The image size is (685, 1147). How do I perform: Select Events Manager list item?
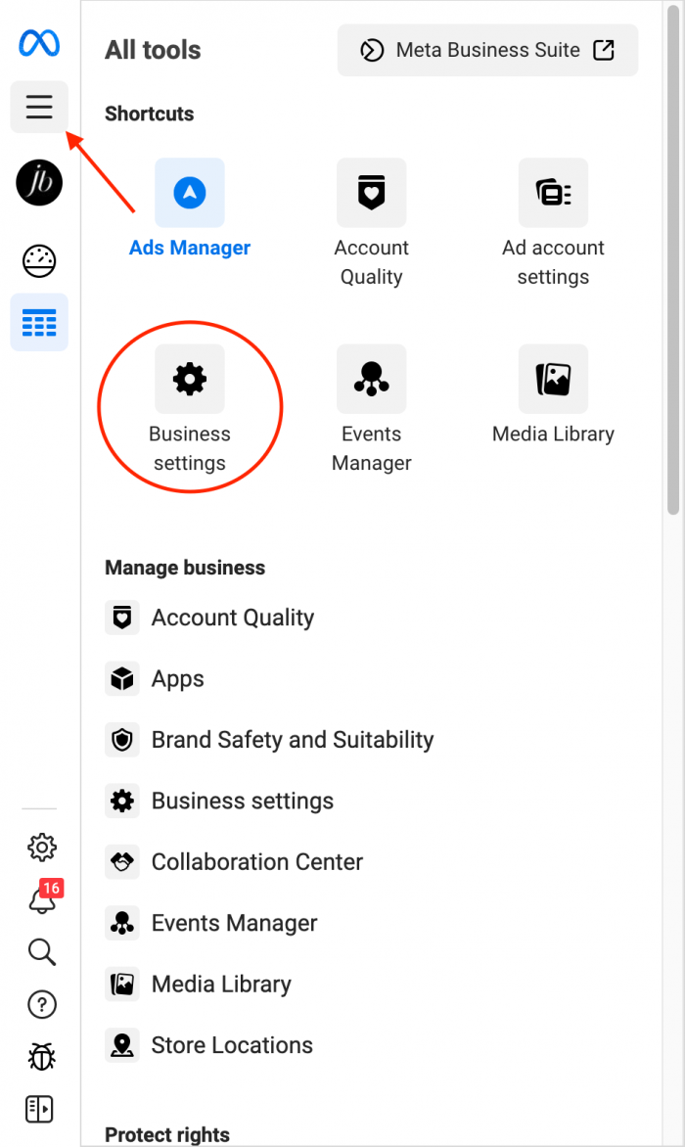click(x=211, y=923)
